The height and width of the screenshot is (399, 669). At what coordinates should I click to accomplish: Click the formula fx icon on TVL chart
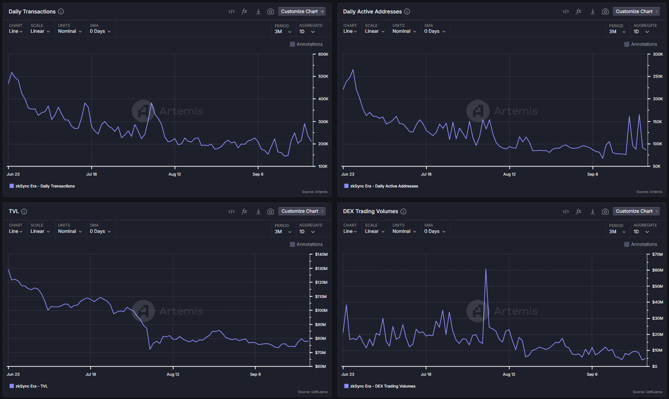[245, 212]
